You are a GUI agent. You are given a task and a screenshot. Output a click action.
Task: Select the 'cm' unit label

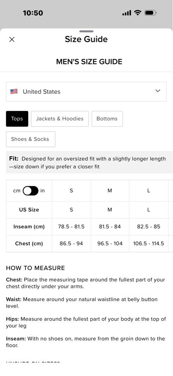pyautogui.click(x=17, y=191)
